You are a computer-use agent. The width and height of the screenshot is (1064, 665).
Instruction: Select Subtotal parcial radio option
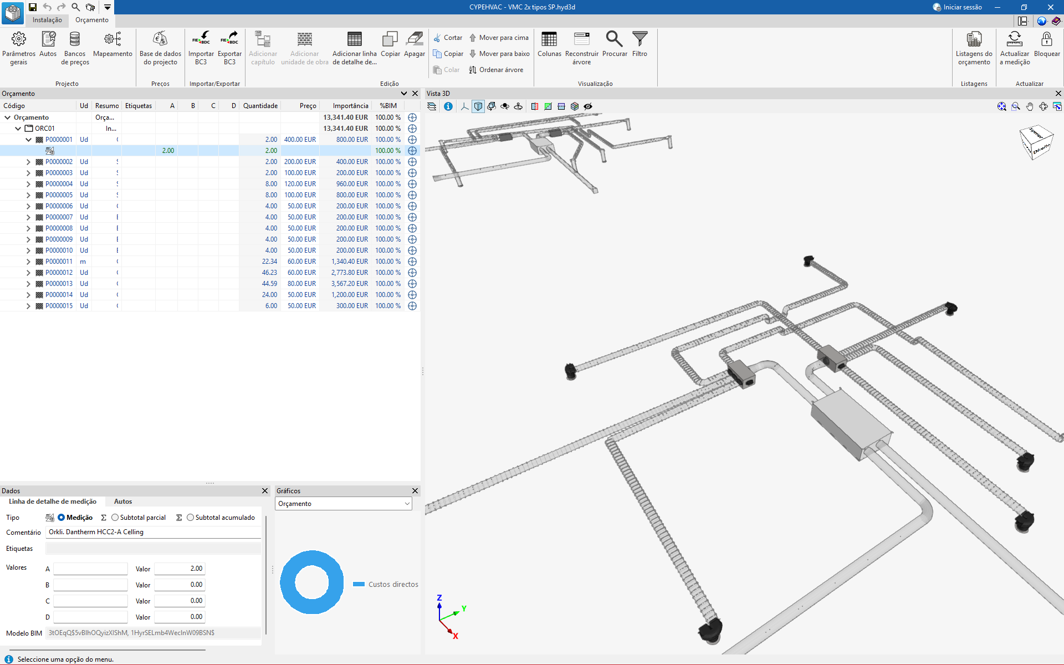point(115,518)
